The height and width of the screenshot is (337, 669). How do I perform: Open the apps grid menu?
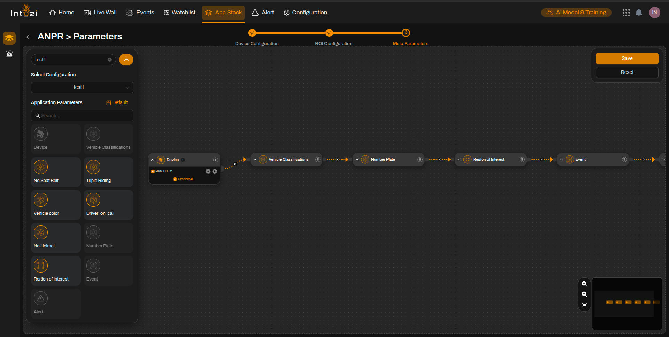[x=626, y=13]
